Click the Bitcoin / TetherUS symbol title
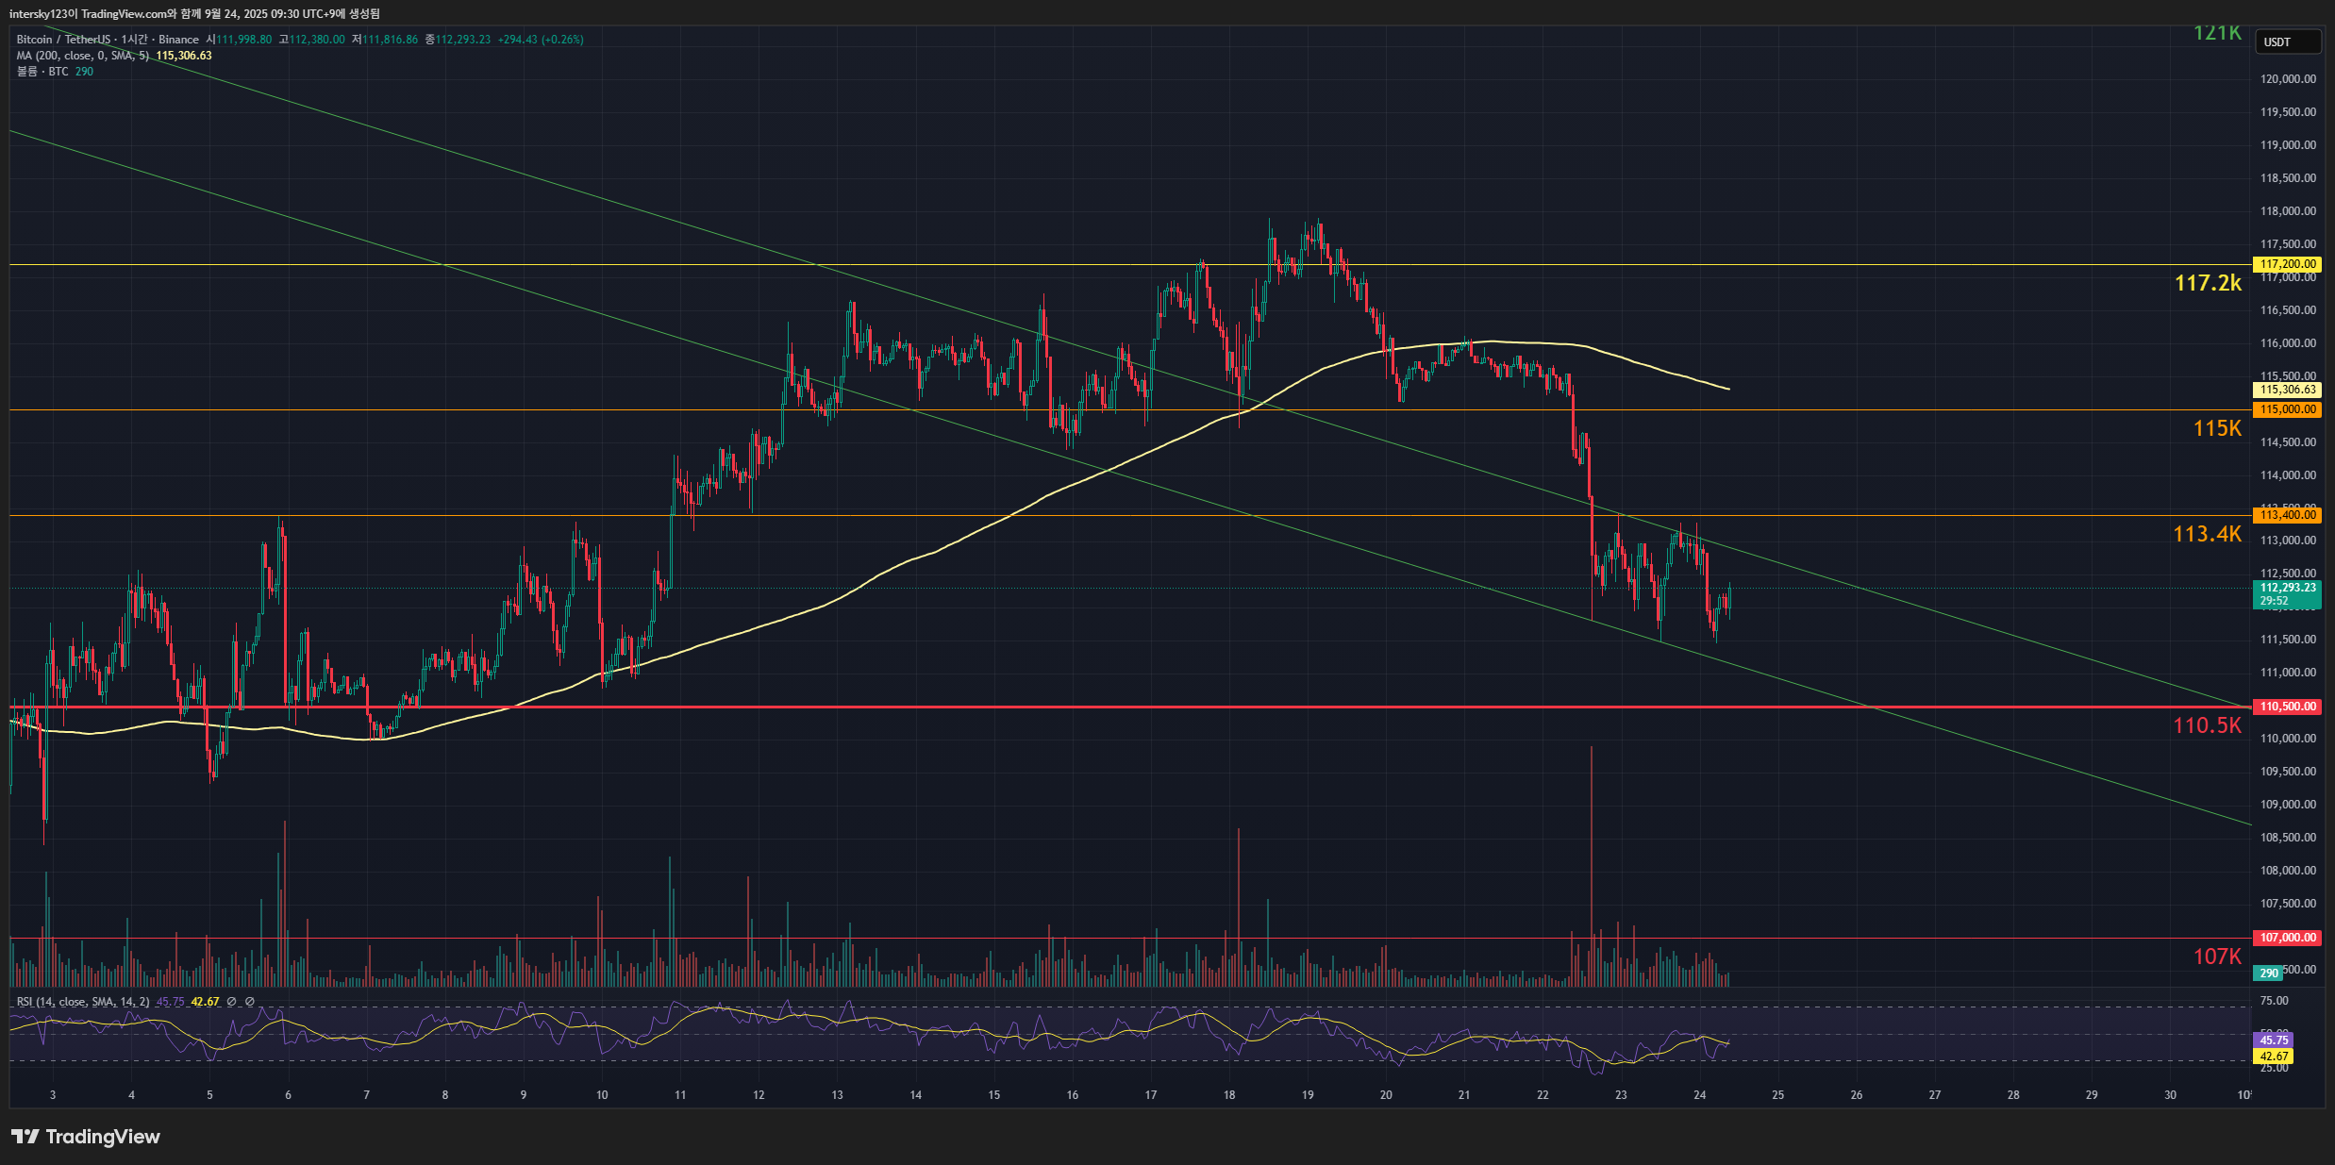Viewport: 2335px width, 1165px height. [61, 40]
